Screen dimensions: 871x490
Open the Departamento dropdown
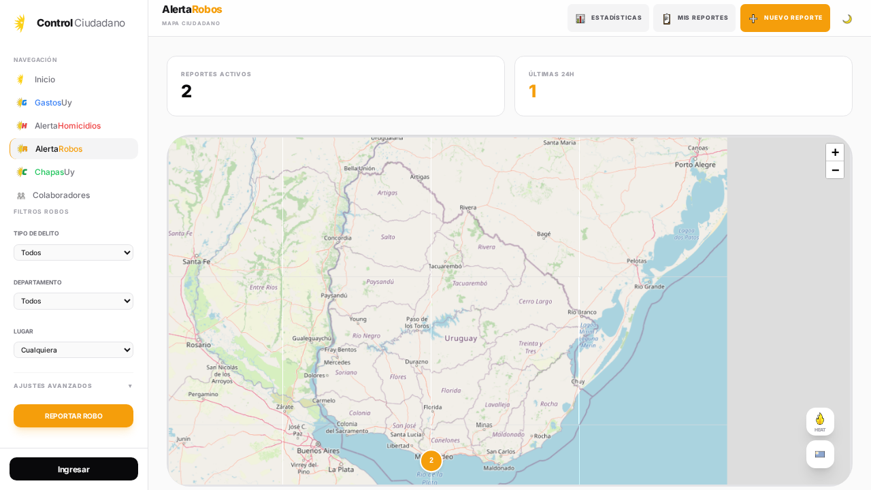pyautogui.click(x=73, y=301)
